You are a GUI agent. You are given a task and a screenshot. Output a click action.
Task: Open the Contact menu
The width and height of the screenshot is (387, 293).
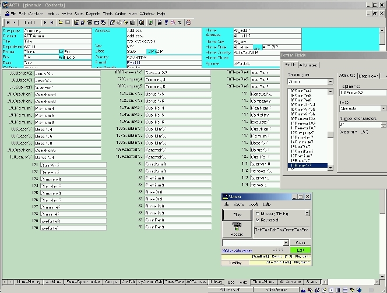pyautogui.click(x=36, y=14)
